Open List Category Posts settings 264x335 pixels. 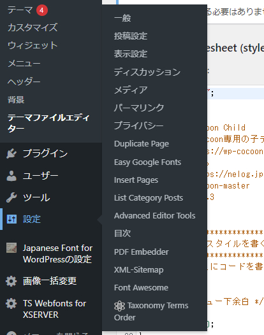[x=149, y=198]
